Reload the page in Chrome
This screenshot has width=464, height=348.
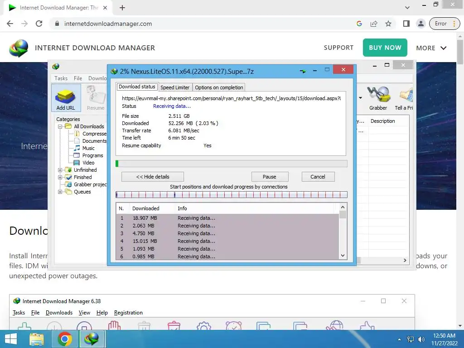tap(39, 24)
